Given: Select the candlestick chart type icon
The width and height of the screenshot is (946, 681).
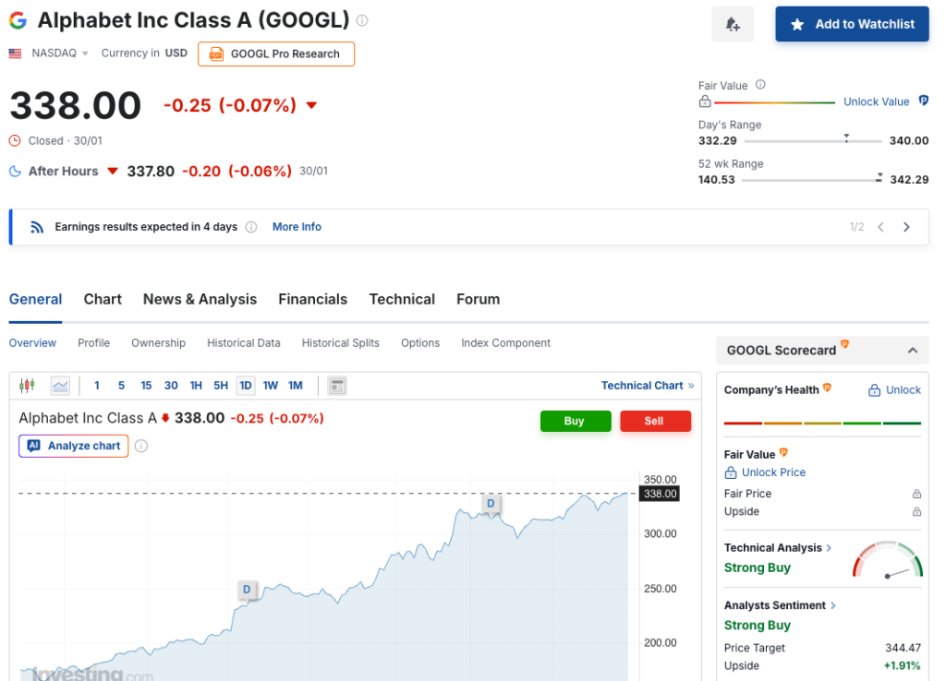Looking at the screenshot, I should coord(27,386).
